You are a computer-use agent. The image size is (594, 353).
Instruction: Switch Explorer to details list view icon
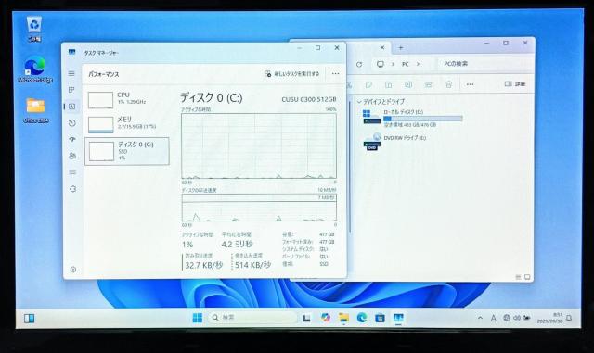518,277
